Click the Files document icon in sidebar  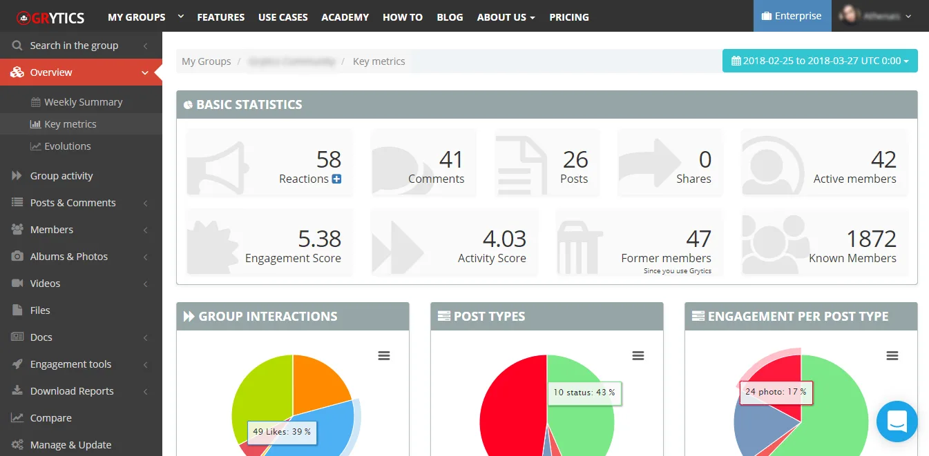(17, 310)
